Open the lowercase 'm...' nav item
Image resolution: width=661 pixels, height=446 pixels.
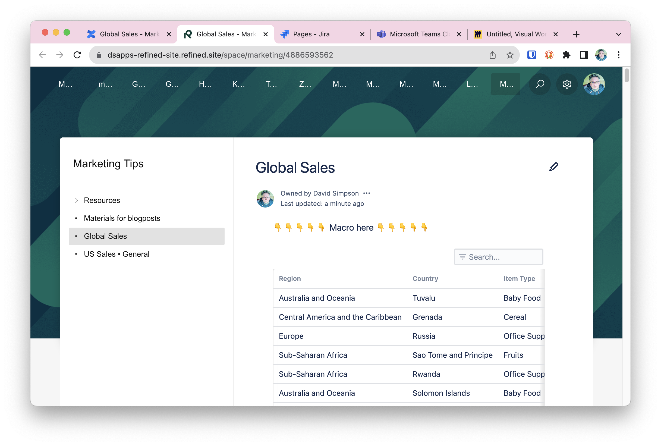coord(105,84)
